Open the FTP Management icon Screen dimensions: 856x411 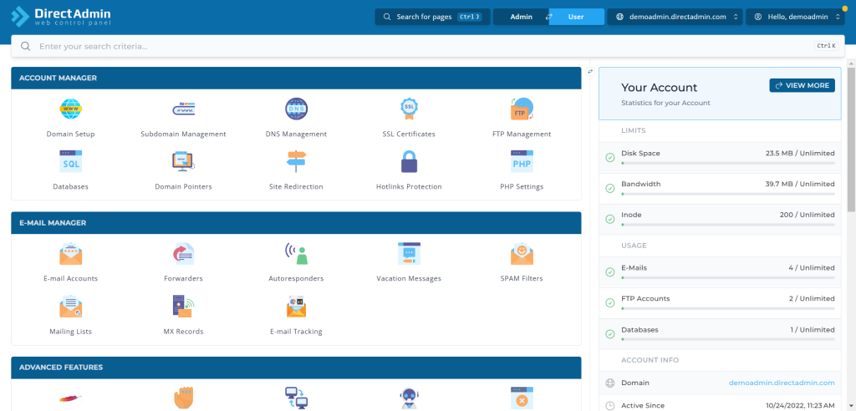522,109
